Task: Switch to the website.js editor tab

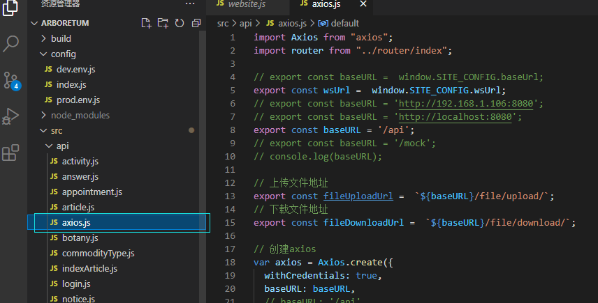Action: click(x=247, y=5)
